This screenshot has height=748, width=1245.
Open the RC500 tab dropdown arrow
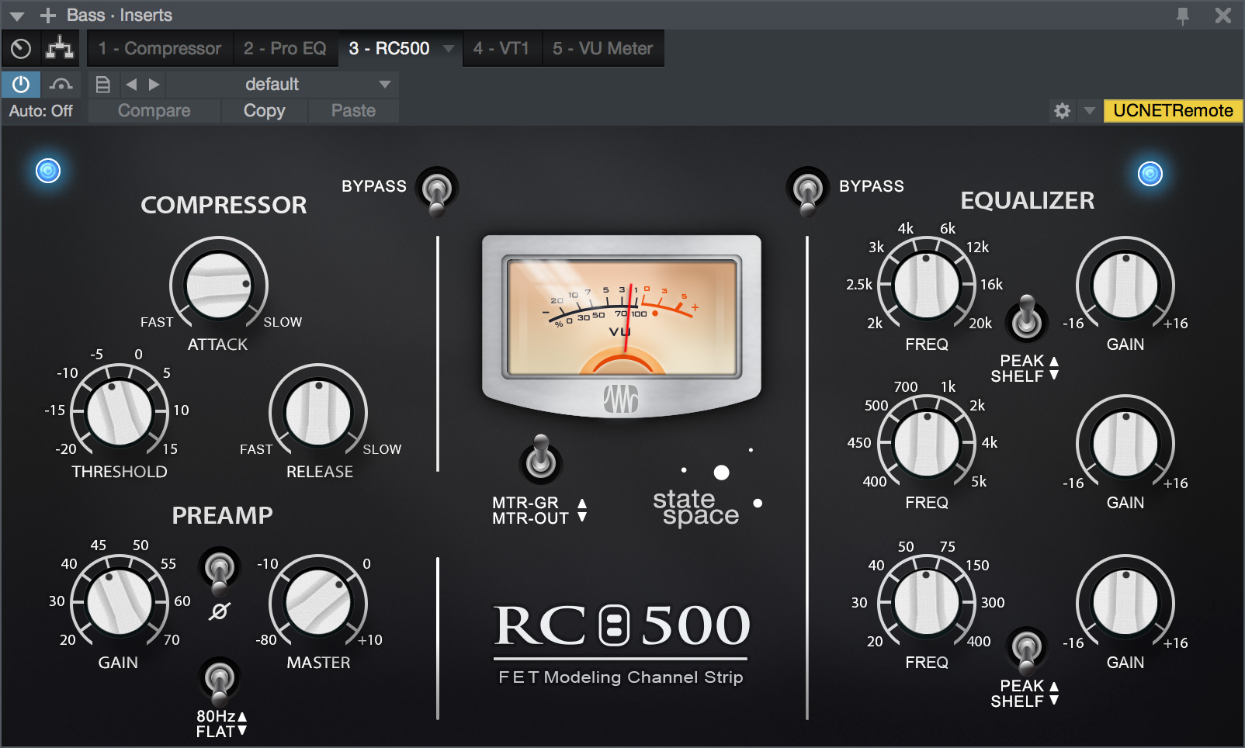(449, 48)
